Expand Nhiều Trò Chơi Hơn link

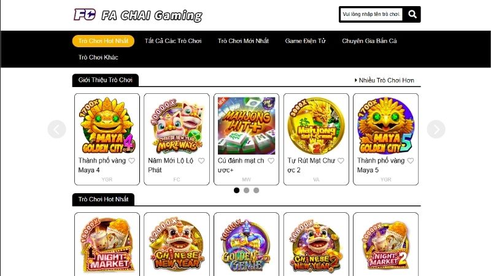384,80
